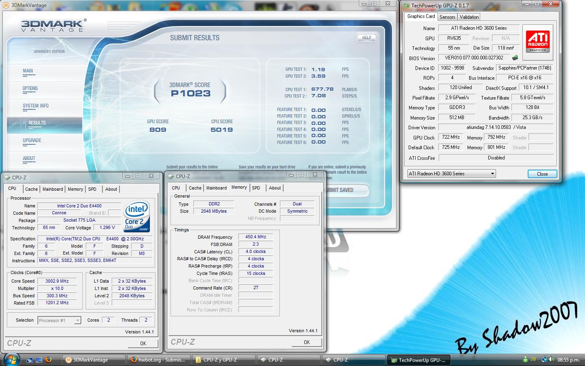The height and width of the screenshot is (366, 585).
Task: Switch to hwbot.org Firefox taskbar button
Action: [158, 360]
